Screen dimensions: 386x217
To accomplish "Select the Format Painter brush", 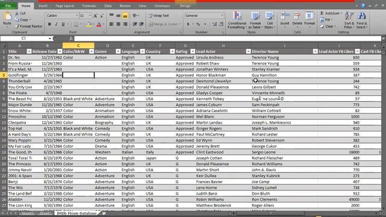I will (x=17, y=26).
